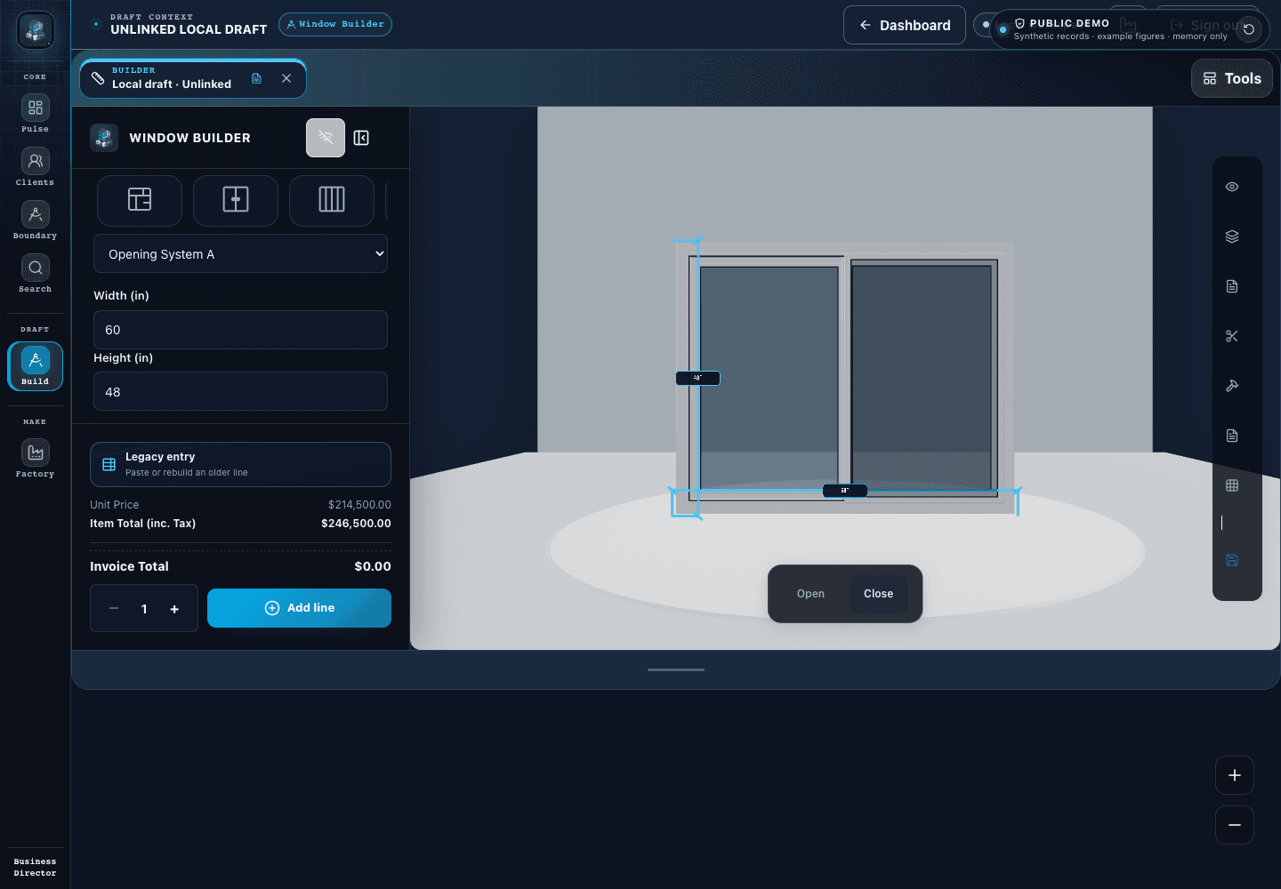Screen dimensions: 1281x889
Task: Click the blue save icon
Action: [1232, 560]
